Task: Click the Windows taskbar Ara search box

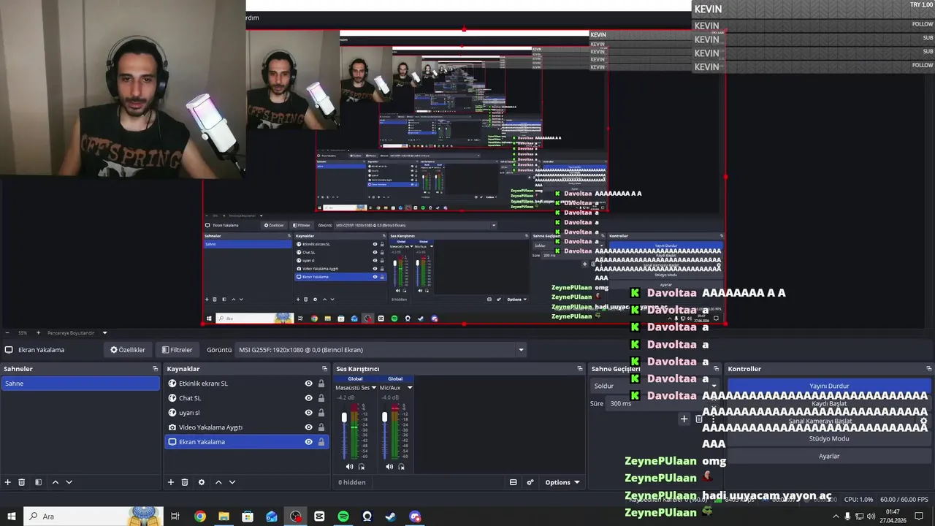Action: 95,517
